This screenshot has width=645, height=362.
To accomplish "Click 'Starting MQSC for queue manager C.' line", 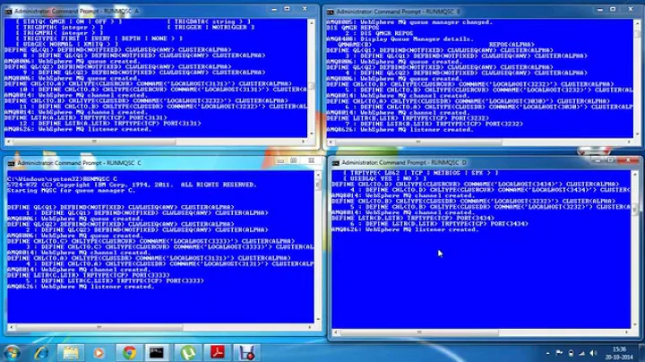I will coord(72,191).
